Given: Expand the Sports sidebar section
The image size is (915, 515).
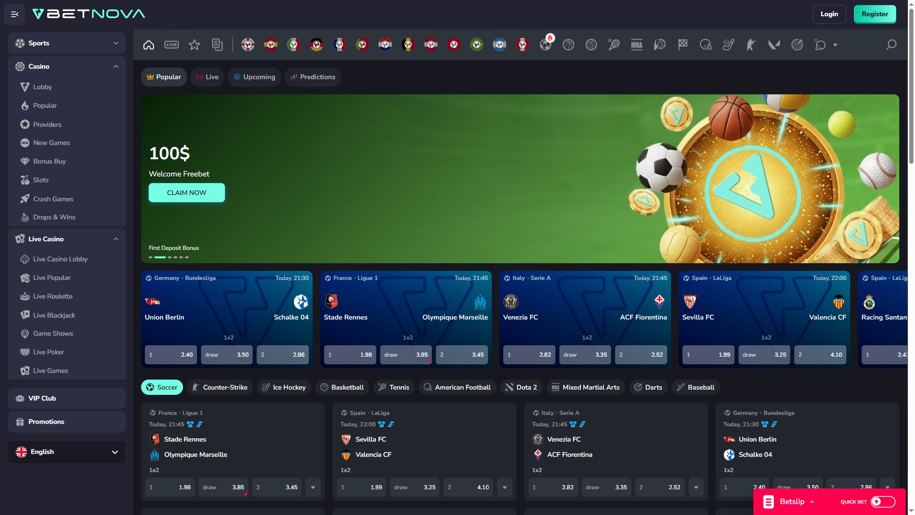Looking at the screenshot, I should coord(67,43).
